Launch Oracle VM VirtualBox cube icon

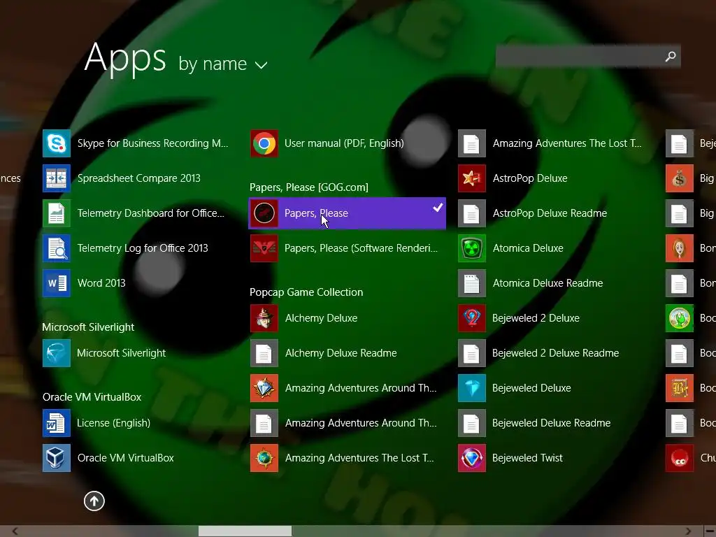tap(56, 458)
